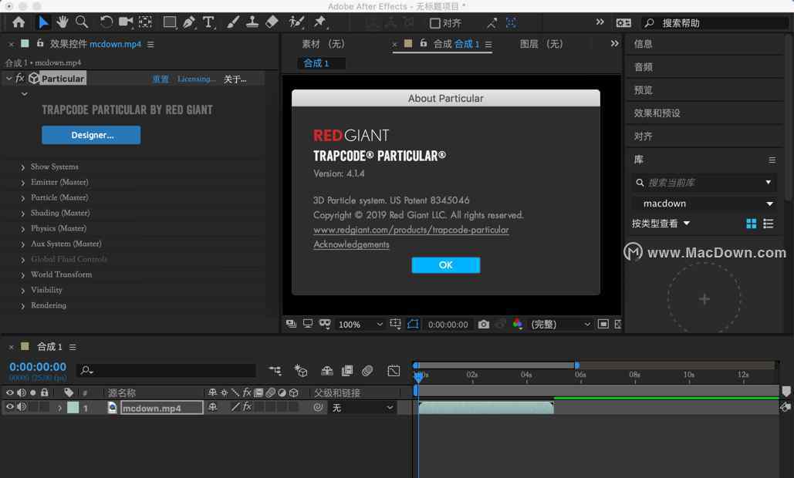Open the Particular Designer button

click(91, 135)
